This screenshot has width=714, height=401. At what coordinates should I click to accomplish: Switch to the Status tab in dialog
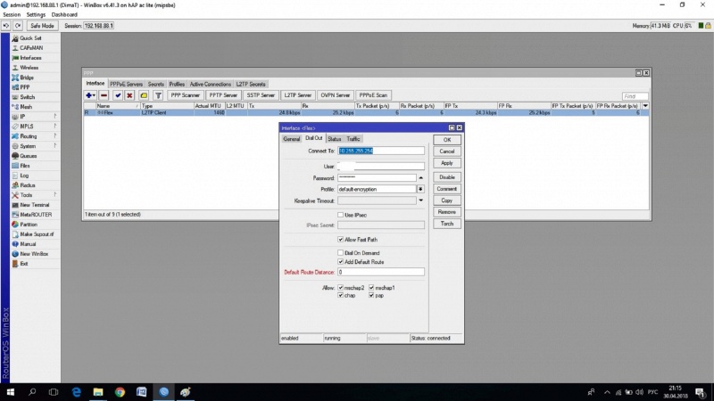tap(334, 139)
